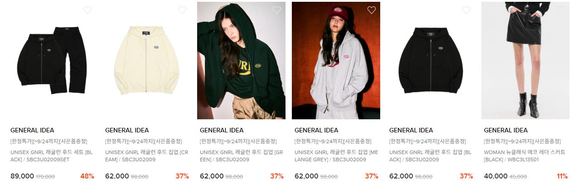View the black leather skirt photo
The image size is (571, 183).
tap(525, 61)
